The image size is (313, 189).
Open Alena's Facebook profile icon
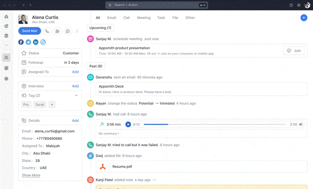coord(21,42)
